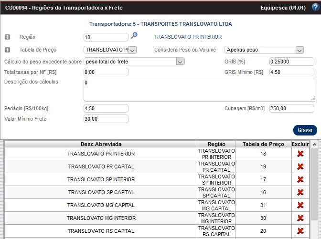The height and width of the screenshot is (239, 321).
Task: Delete the TRANSLOVATO PR INTERIOR row
Action: [300, 154]
